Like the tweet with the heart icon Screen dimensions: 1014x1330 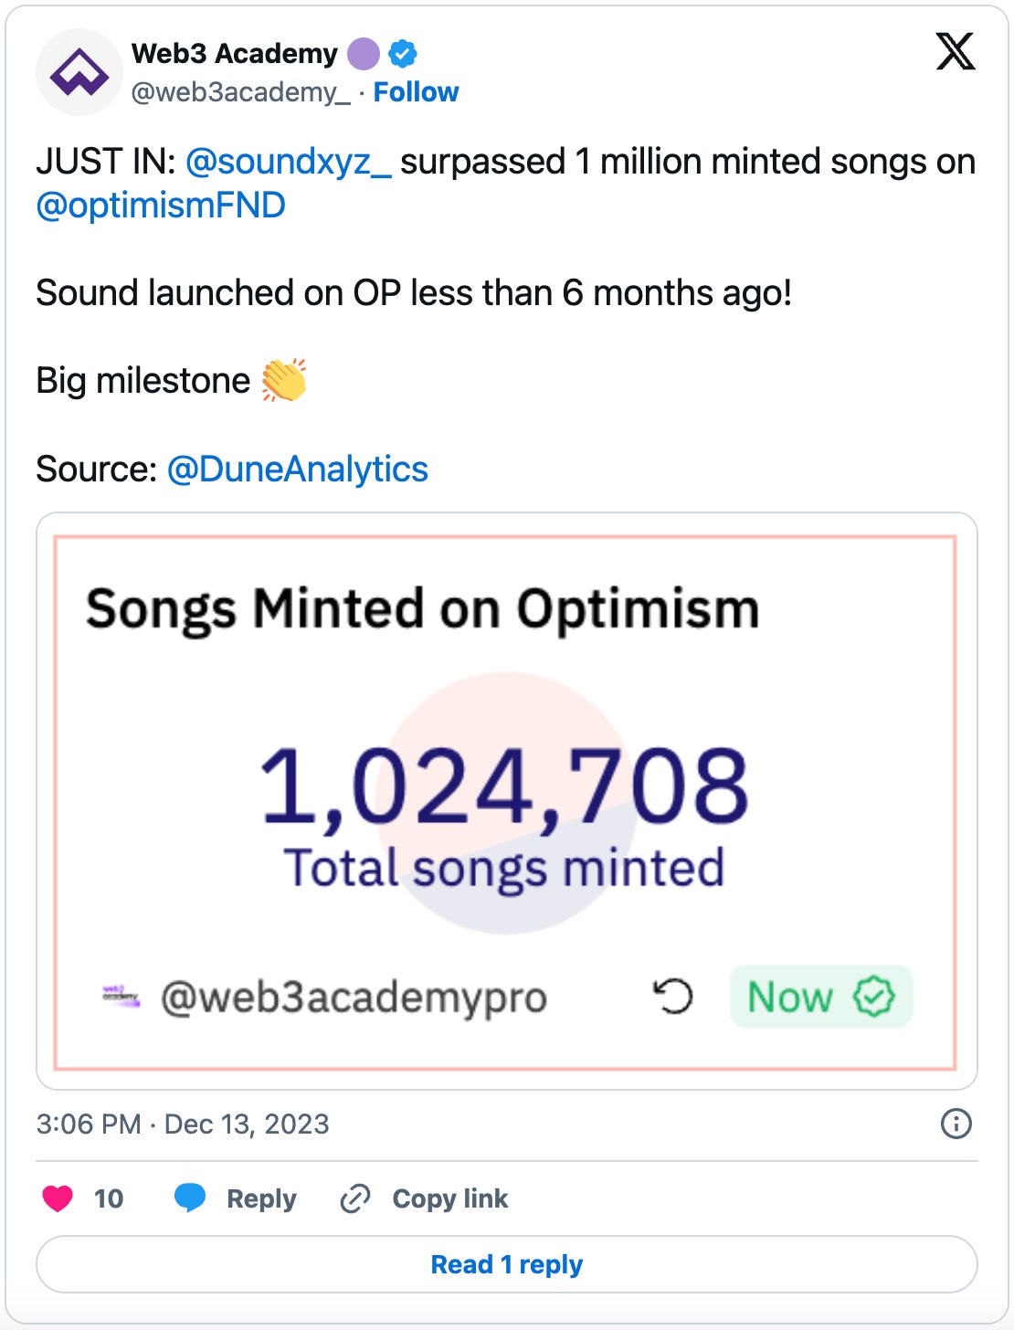coord(58,1198)
